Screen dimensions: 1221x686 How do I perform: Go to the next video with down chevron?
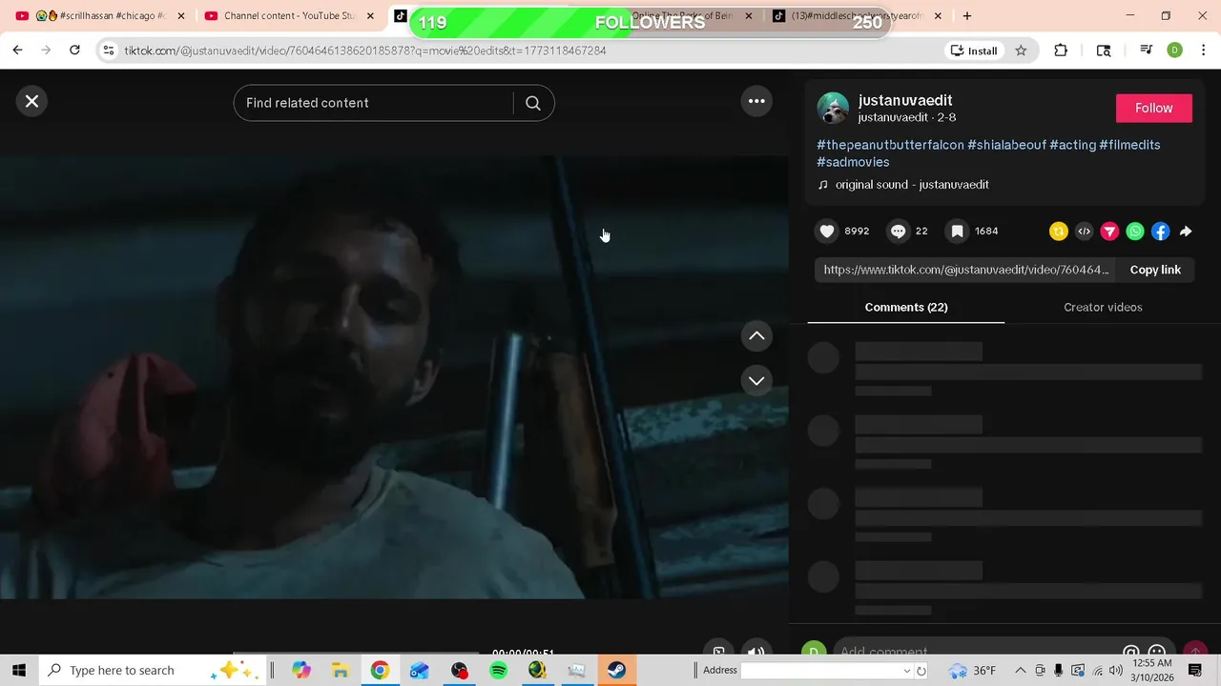coord(756,380)
